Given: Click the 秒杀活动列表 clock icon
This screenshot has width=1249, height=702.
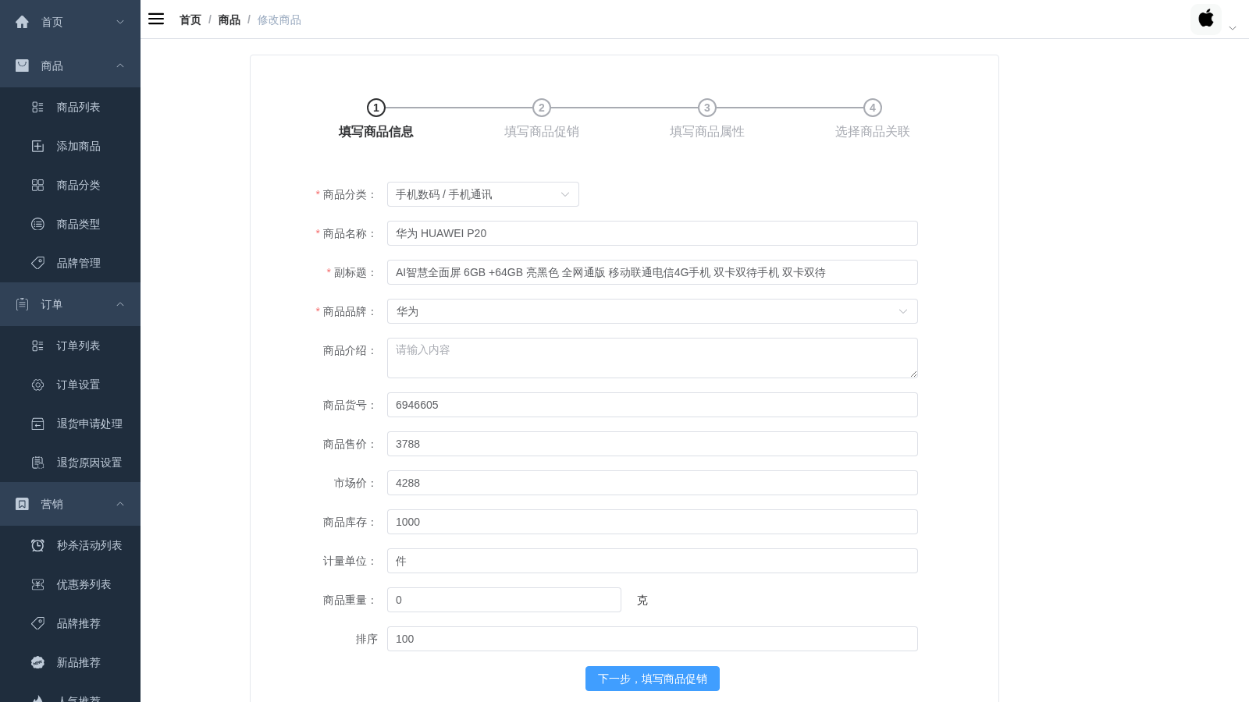Looking at the screenshot, I should click(x=37, y=545).
